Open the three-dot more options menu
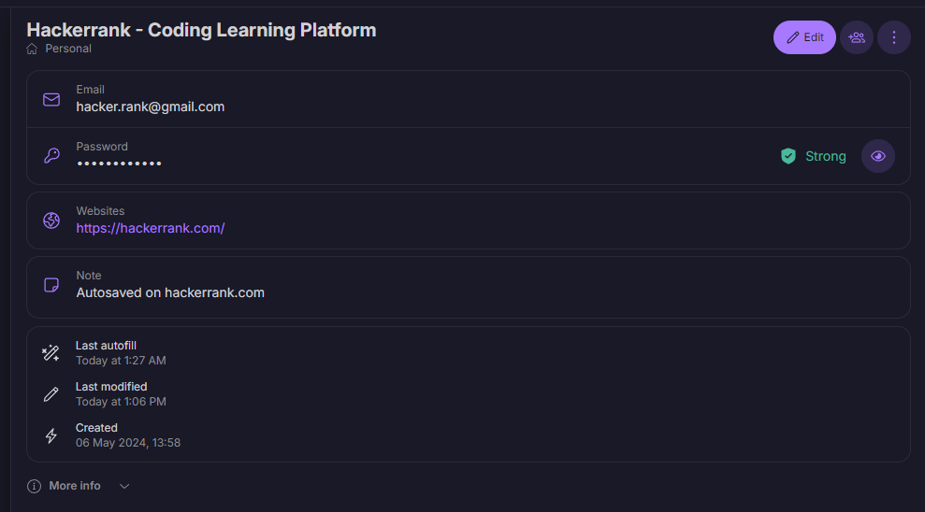925x512 pixels. point(894,37)
